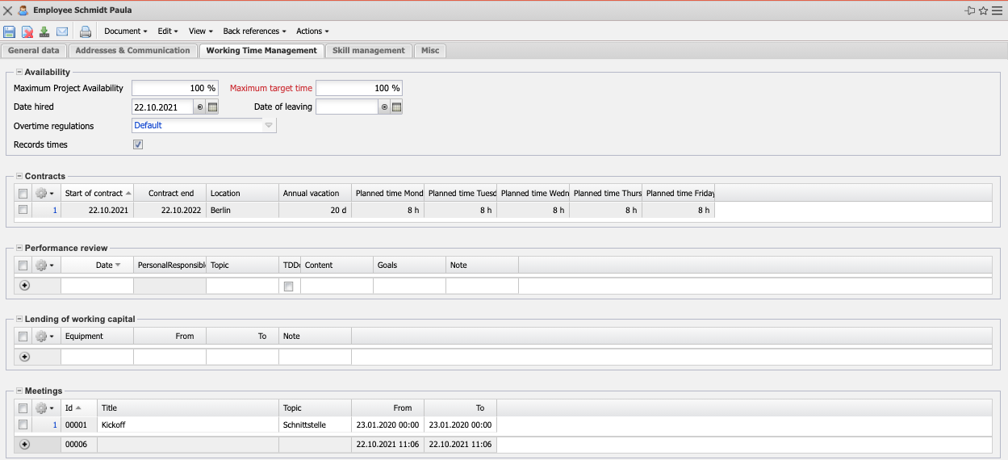
Task: Print the employee record via printer icon
Action: pyautogui.click(x=85, y=31)
